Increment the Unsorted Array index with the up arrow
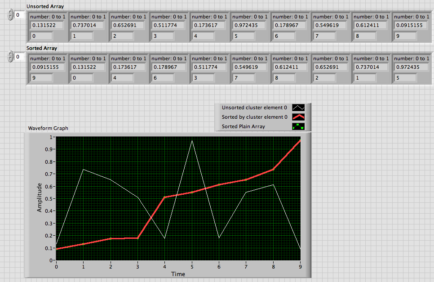This screenshot has height=282, width=434. [10, 12]
